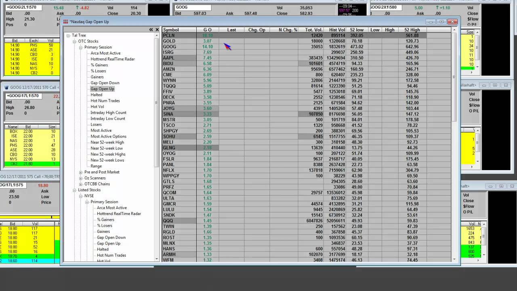
Task: Click the 52 low column header
Action: click(357, 30)
